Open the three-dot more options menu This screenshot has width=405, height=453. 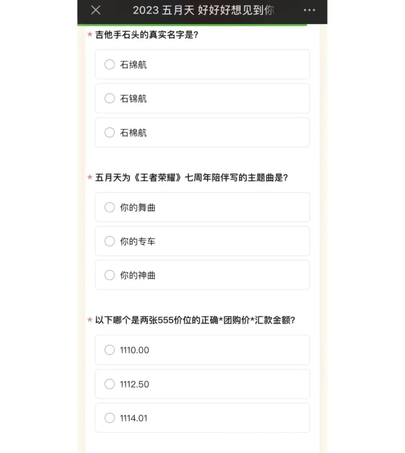[x=309, y=10]
